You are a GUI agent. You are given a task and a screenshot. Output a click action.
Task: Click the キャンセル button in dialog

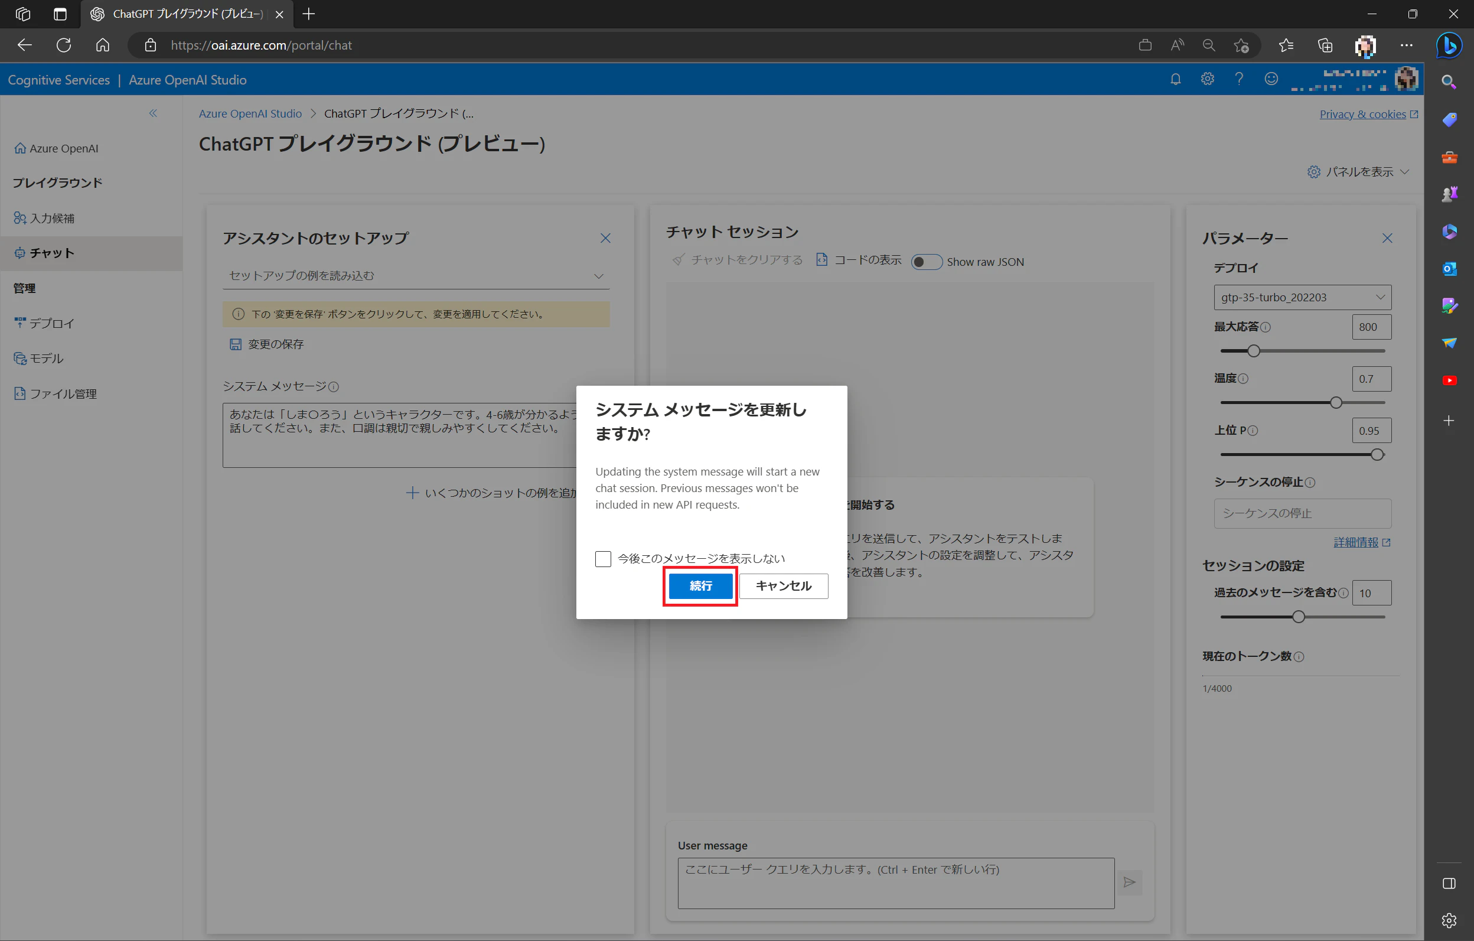coord(784,586)
